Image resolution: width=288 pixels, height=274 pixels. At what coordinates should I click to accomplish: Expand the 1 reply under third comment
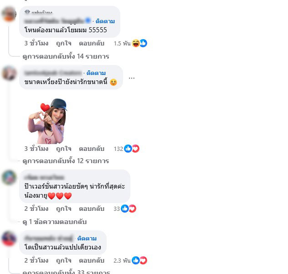click(55, 222)
